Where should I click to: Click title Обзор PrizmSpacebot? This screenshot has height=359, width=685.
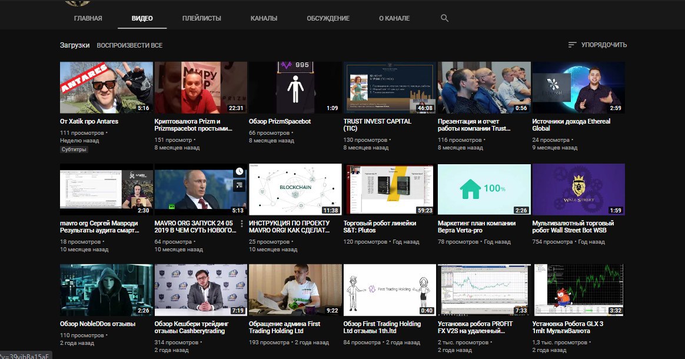(280, 121)
